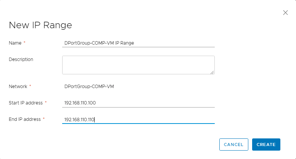Viewport: 296px width, 159px height.
Task: Click the Name input field
Action: point(138,43)
